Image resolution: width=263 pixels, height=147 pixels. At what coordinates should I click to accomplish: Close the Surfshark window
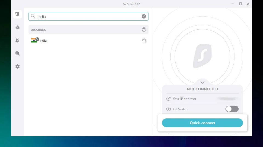[248, 4]
